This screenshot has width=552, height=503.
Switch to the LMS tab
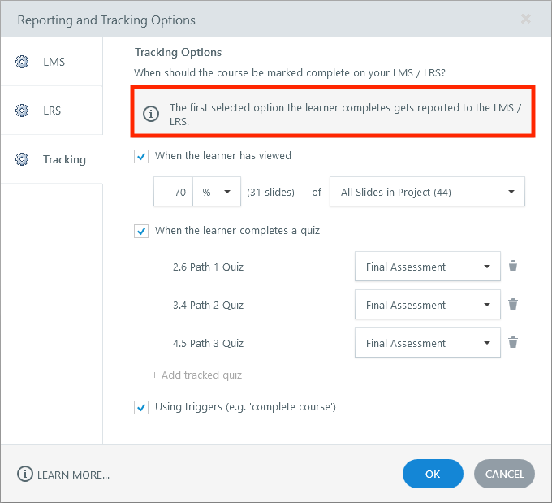coord(54,62)
